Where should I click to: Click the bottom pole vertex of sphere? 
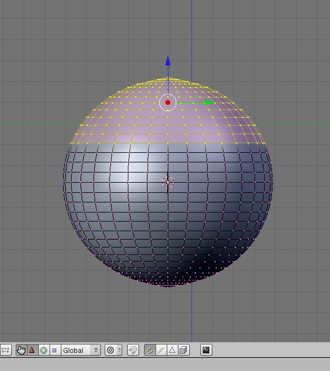tap(168, 287)
